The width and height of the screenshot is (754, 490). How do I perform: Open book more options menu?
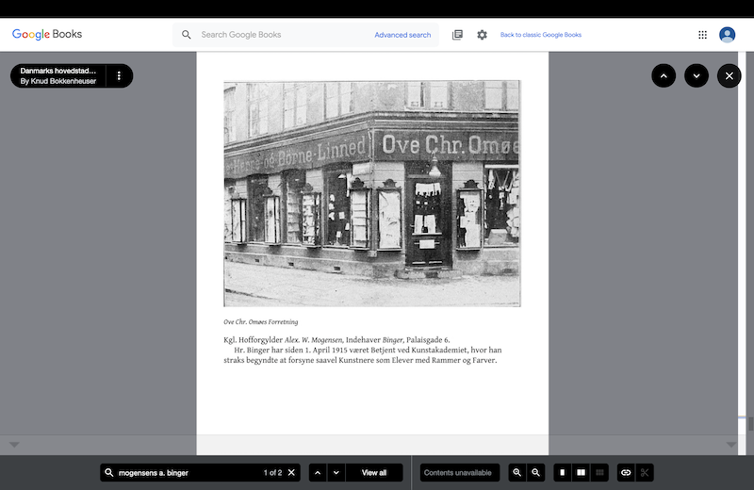click(119, 75)
